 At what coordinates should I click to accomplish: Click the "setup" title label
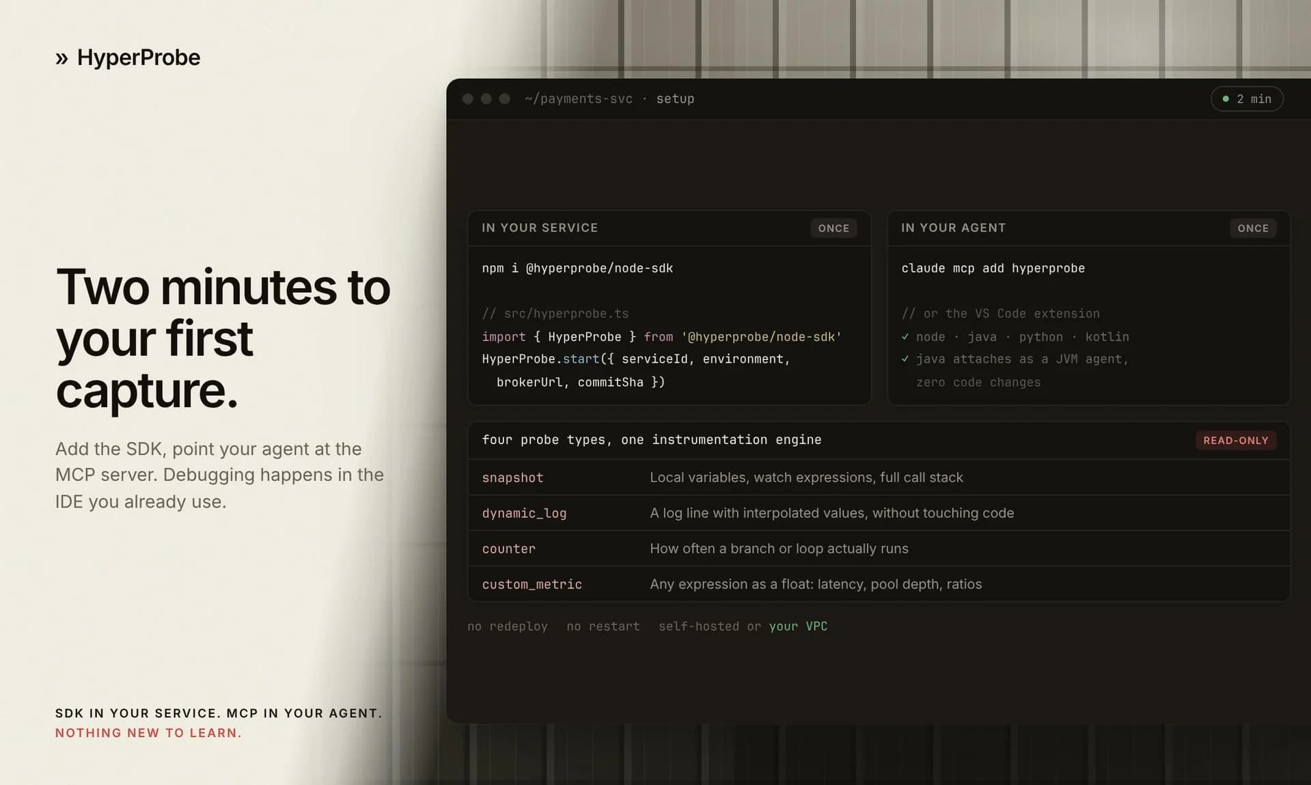tap(675, 99)
